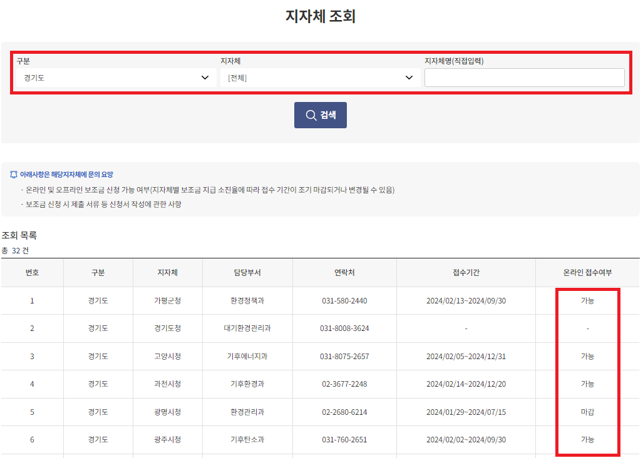Click the 지자체명(직접입력) input field
Viewport: 643px width, 458px height.
click(x=525, y=77)
